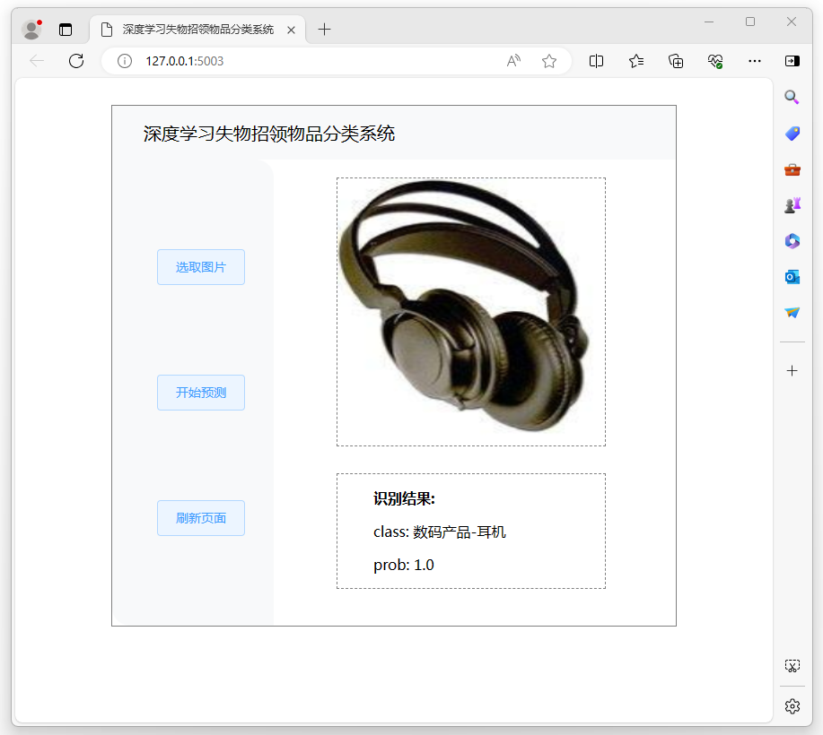The height and width of the screenshot is (735, 823).
Task: Refresh the page using browser reload icon
Action: click(76, 61)
